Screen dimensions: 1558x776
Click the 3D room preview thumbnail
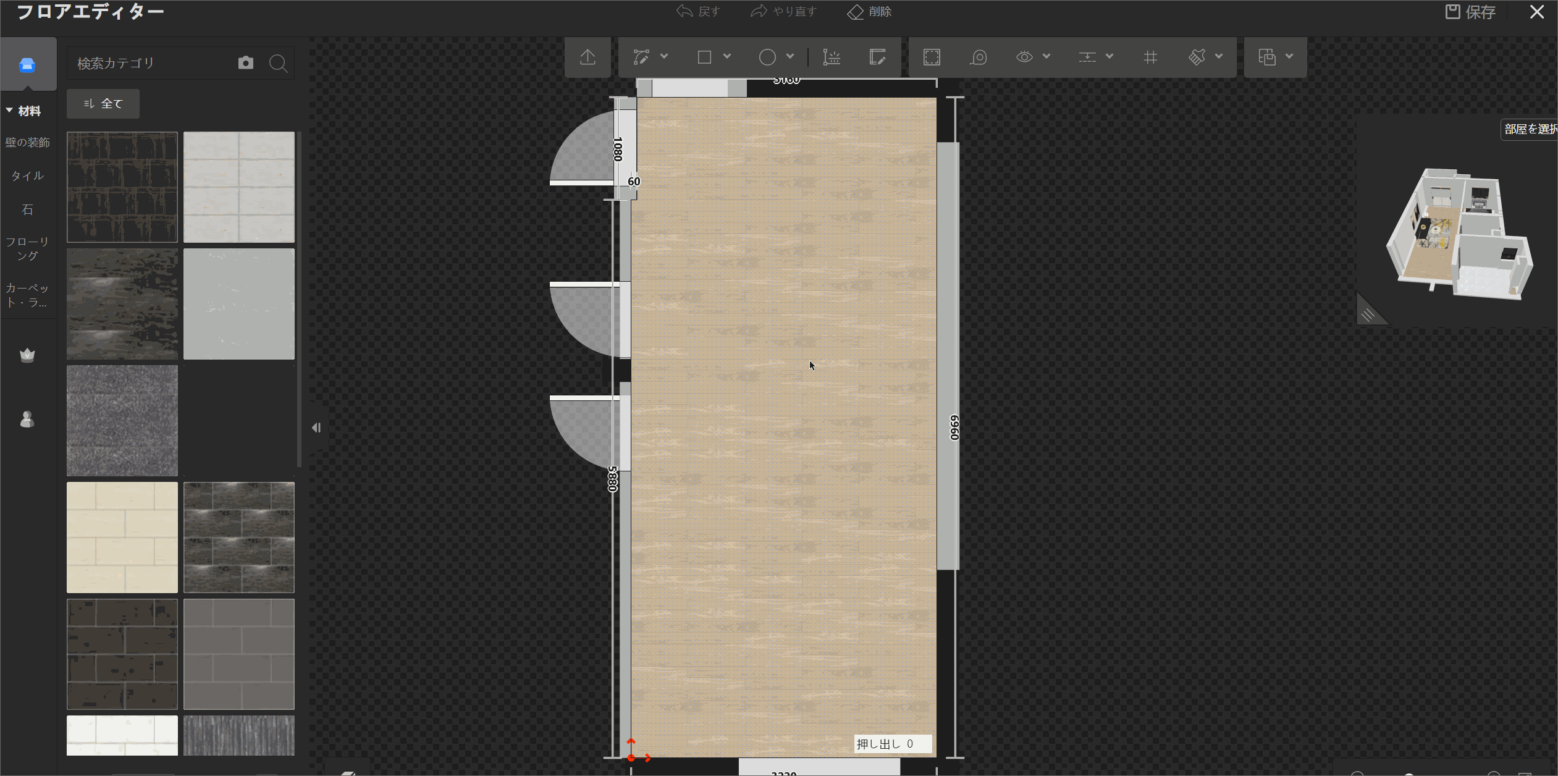pos(1459,235)
